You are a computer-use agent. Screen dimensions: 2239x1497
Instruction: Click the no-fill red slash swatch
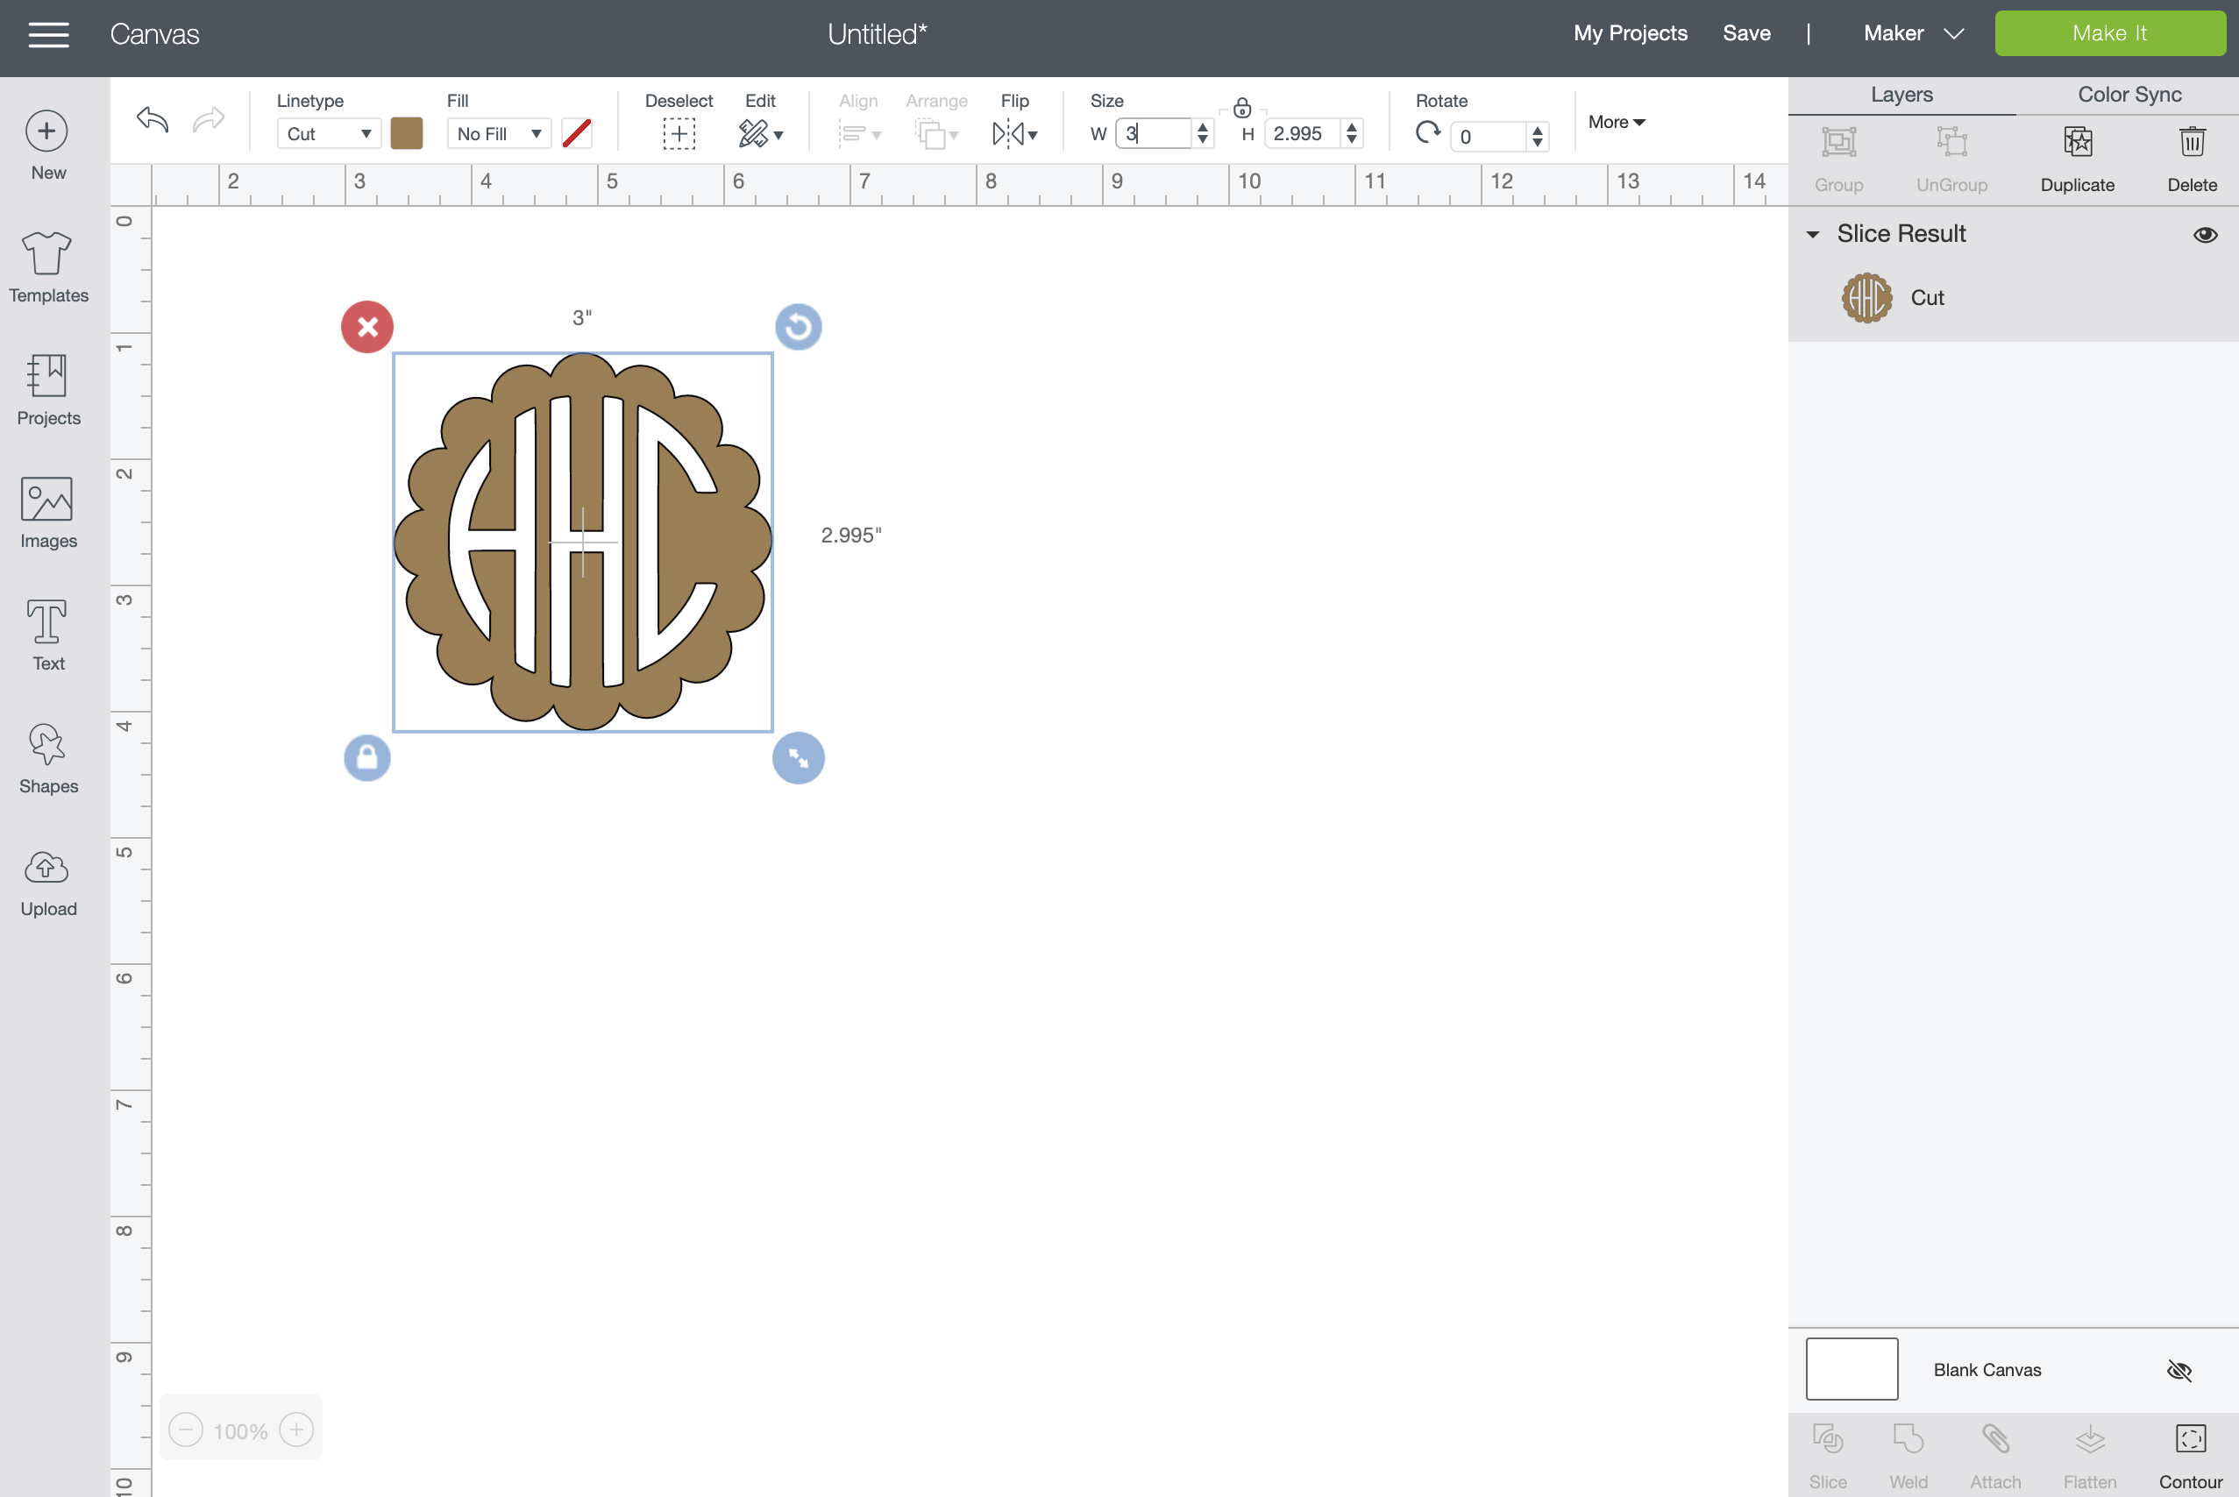coord(577,133)
